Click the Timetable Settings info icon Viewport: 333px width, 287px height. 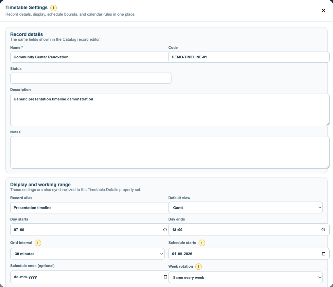pyautogui.click(x=54, y=8)
